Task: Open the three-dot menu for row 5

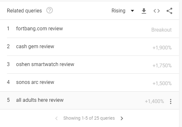Action: [x=171, y=101]
